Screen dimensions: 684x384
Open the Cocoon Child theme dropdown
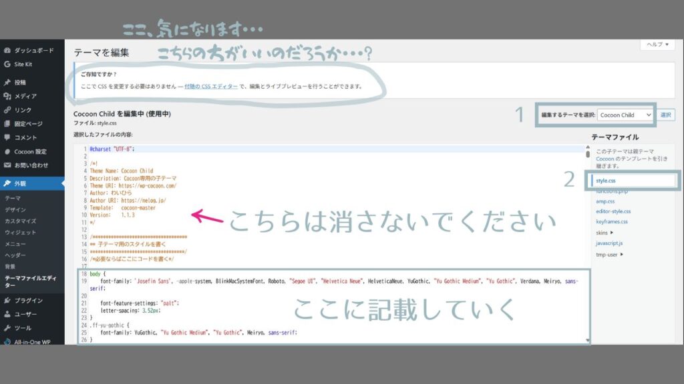(625, 115)
